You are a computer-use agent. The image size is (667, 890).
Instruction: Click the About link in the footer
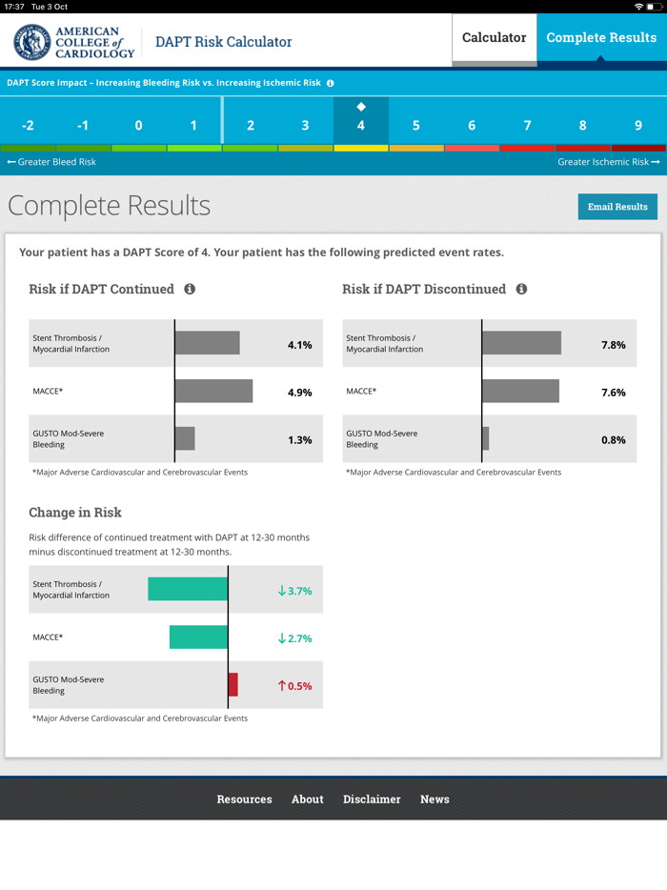[x=307, y=799]
